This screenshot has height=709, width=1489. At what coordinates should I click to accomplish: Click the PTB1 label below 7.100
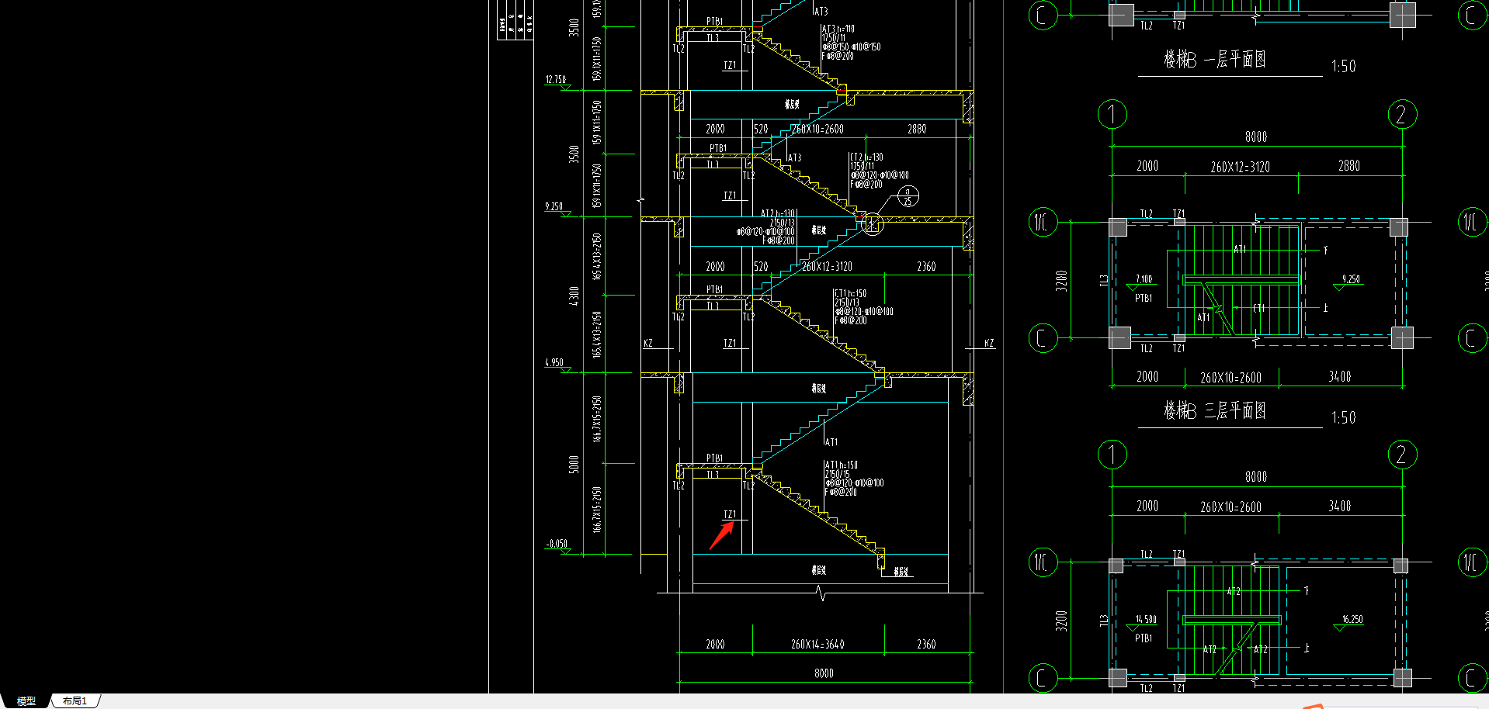(1144, 299)
